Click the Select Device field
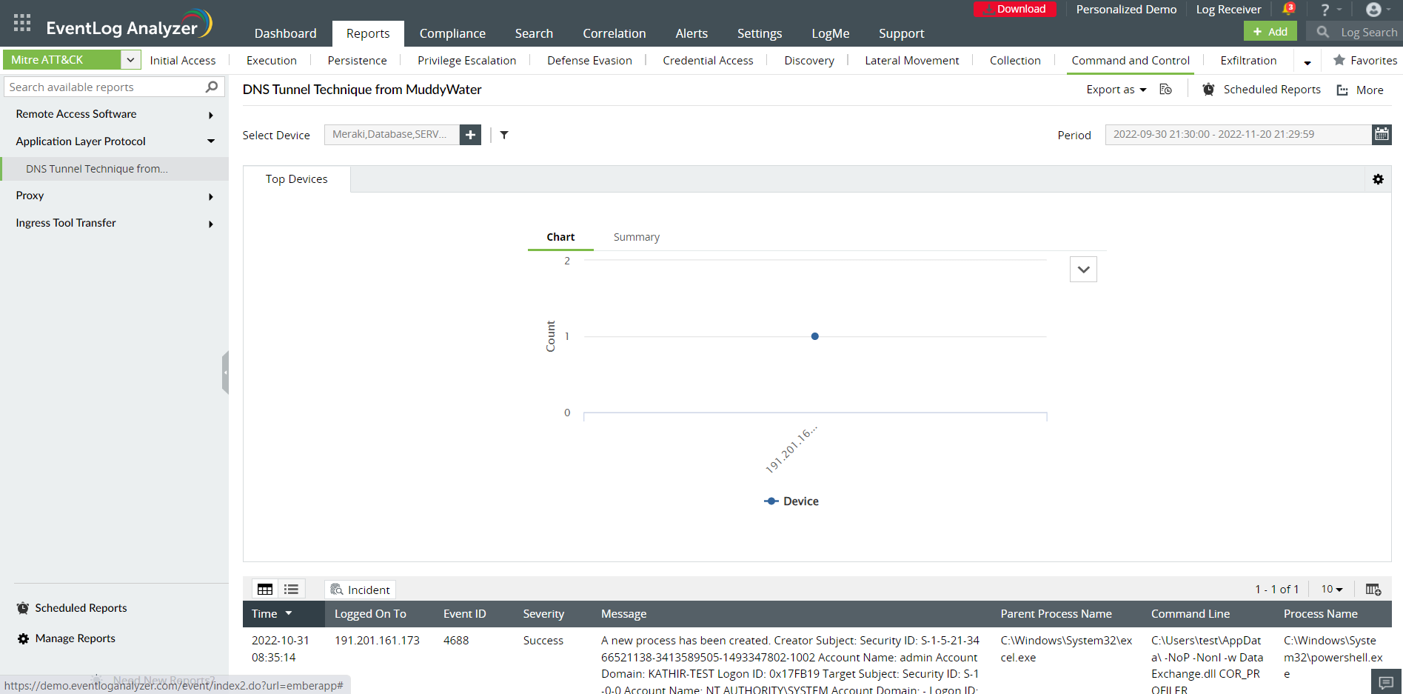The width and height of the screenshot is (1403, 694). tap(392, 135)
